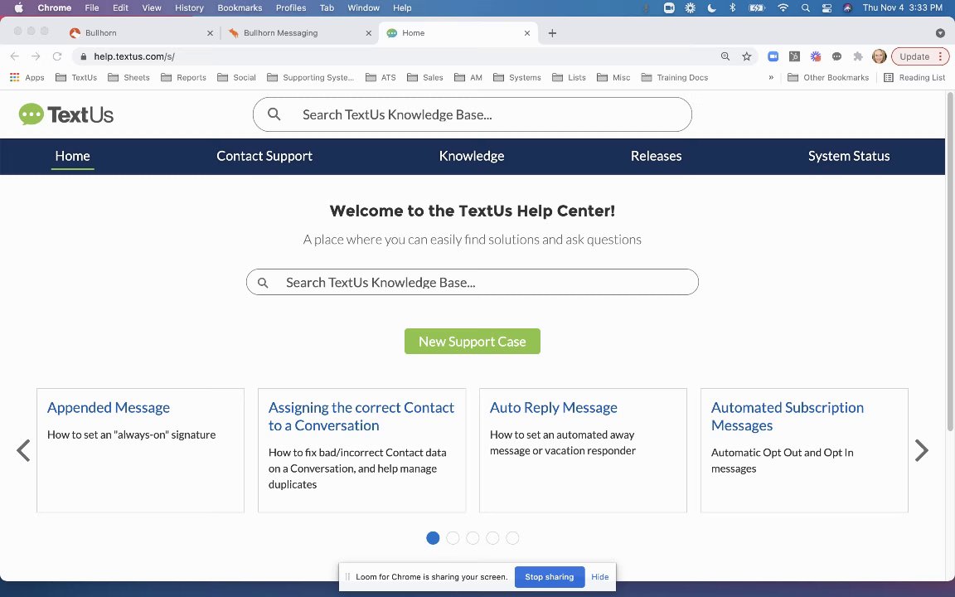This screenshot has width=955, height=597.
Task: Open the Knowledge nav item
Action: pyautogui.click(x=472, y=156)
